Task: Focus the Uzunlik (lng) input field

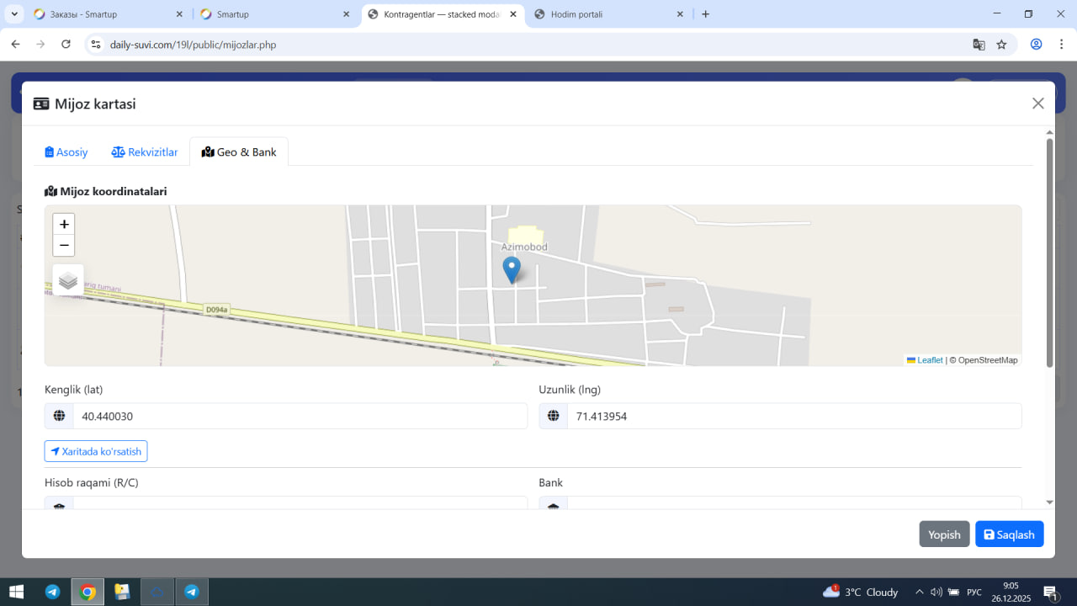Action: coord(794,416)
